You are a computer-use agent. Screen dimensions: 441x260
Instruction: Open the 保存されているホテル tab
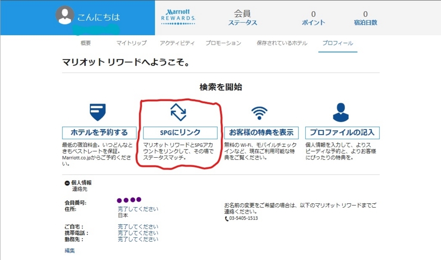coord(282,43)
